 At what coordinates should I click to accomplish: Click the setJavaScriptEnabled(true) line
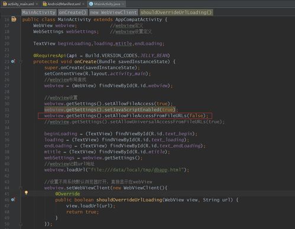click(x=111, y=110)
